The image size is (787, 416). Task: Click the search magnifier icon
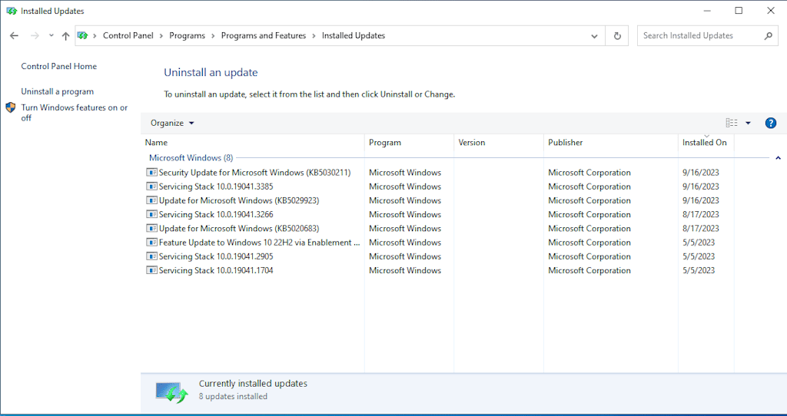(768, 35)
